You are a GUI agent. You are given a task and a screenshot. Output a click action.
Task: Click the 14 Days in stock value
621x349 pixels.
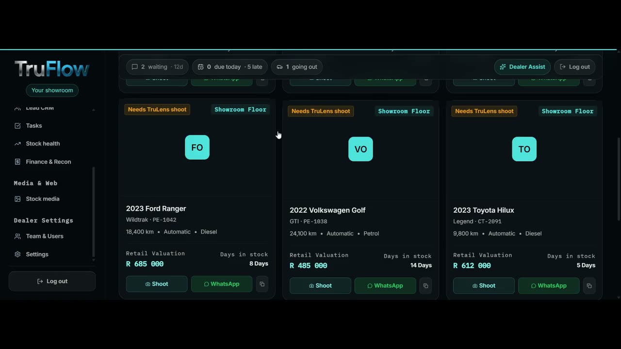click(x=421, y=266)
